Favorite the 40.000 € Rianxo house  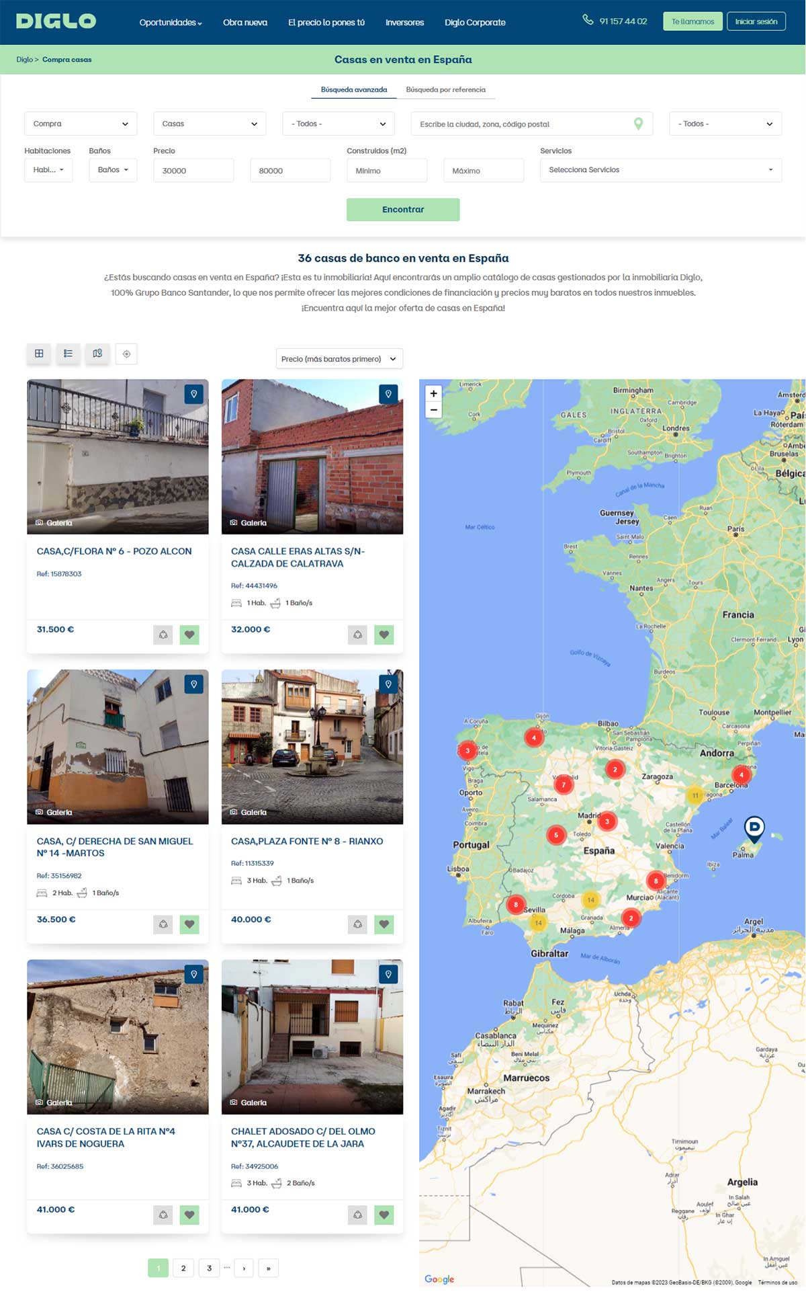point(384,924)
